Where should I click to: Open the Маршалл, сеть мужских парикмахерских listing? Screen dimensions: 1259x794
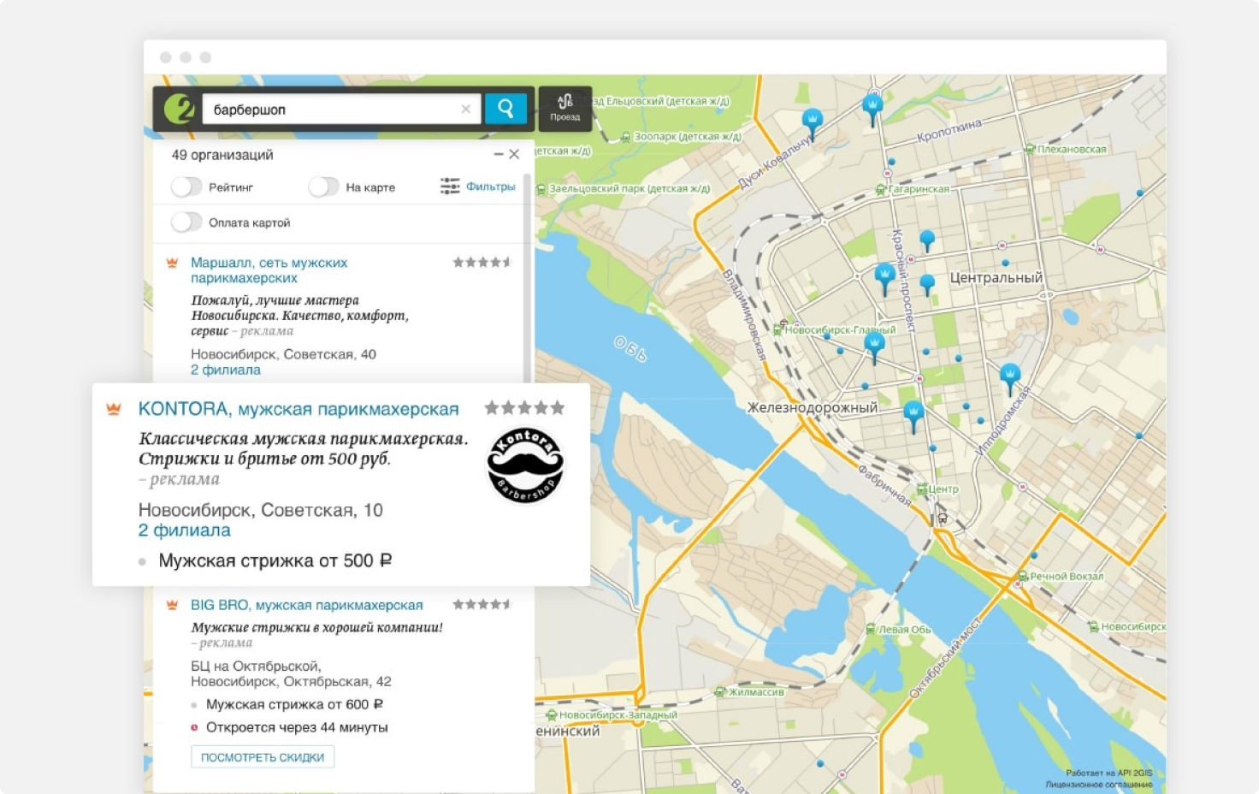(x=269, y=270)
